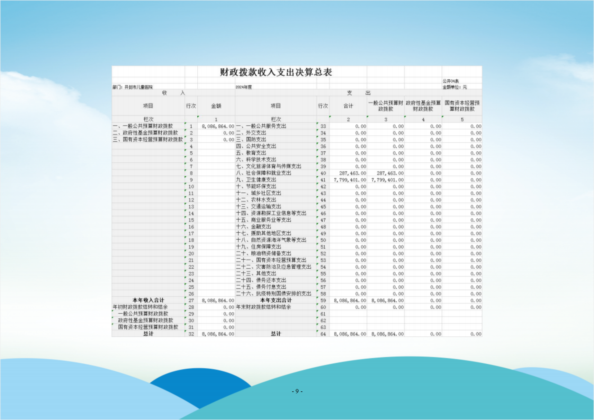This screenshot has width=594, height=420.
Task: Select the 支出 section header
Action: coord(358,93)
